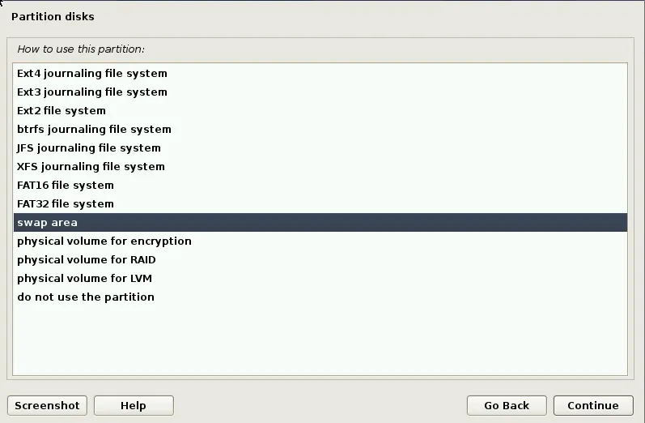The image size is (645, 423).
Task: Select physical volume for RAID
Action: [x=320, y=260]
